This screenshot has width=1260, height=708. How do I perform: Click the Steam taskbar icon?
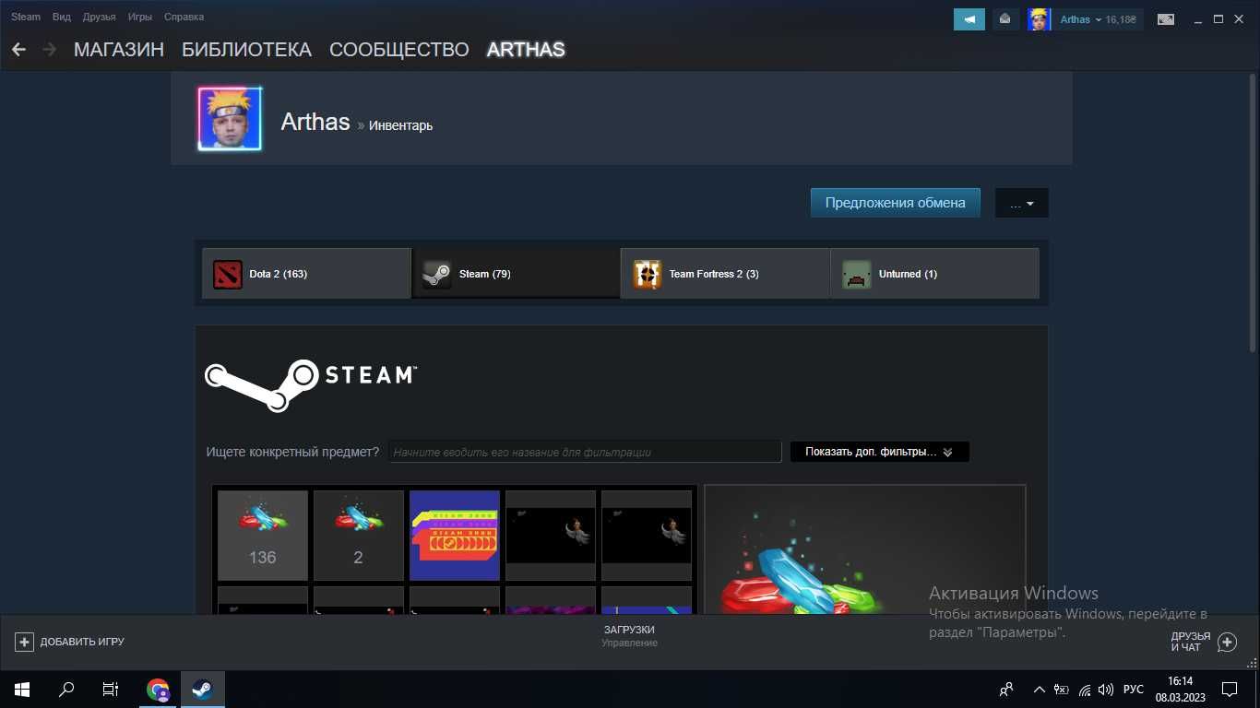(x=203, y=690)
